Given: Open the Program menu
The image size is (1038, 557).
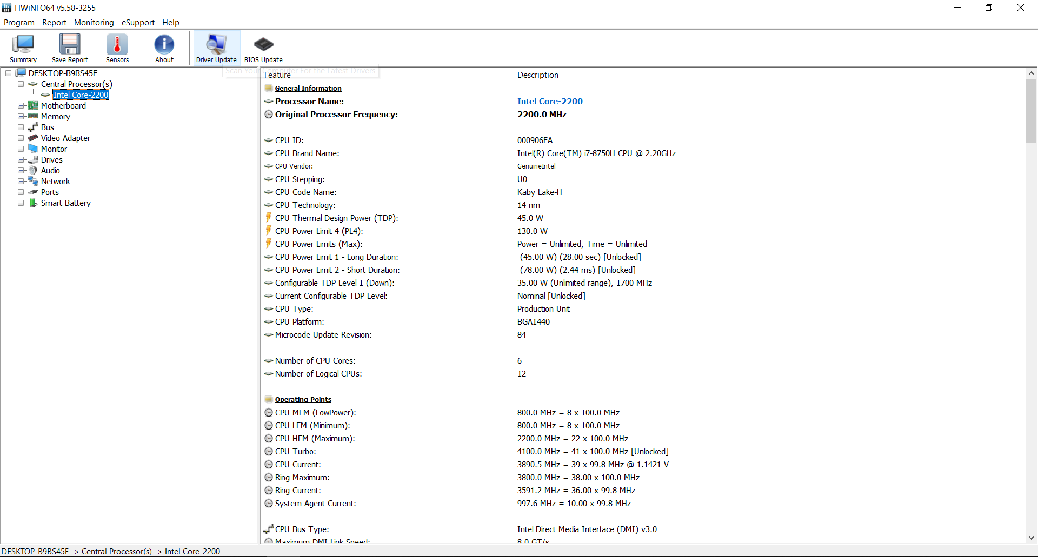Looking at the screenshot, I should (19, 23).
